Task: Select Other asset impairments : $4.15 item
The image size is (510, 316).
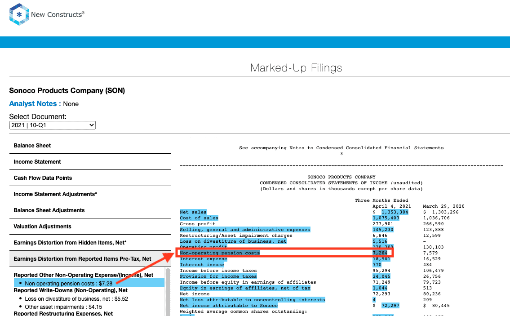Action: (63, 307)
